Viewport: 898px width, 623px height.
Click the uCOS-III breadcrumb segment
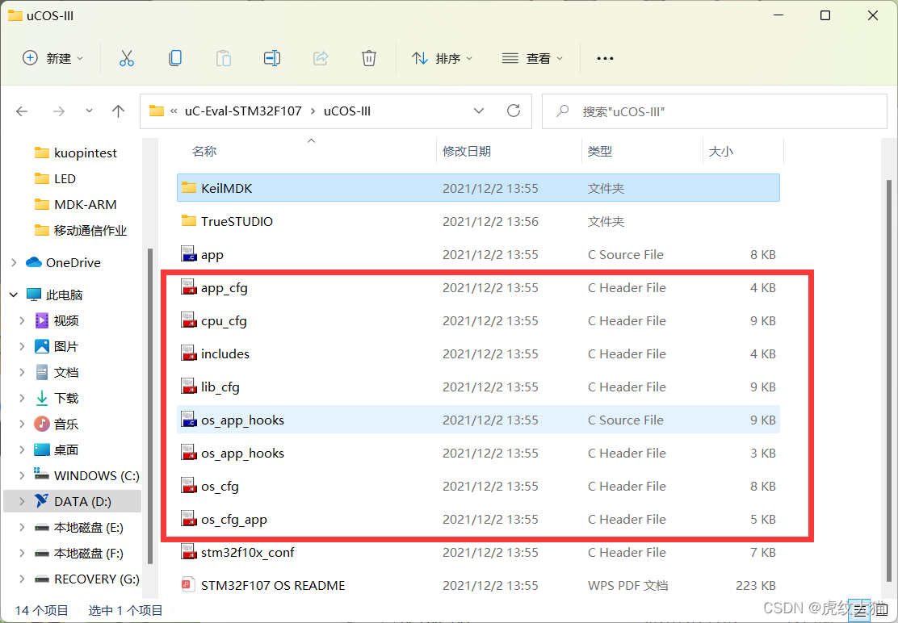point(347,111)
